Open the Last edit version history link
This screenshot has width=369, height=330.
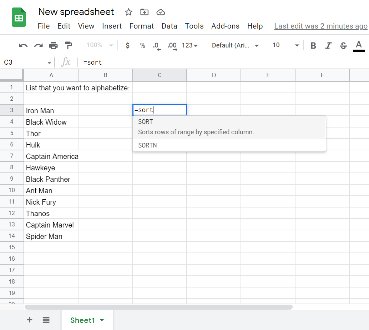pos(321,26)
